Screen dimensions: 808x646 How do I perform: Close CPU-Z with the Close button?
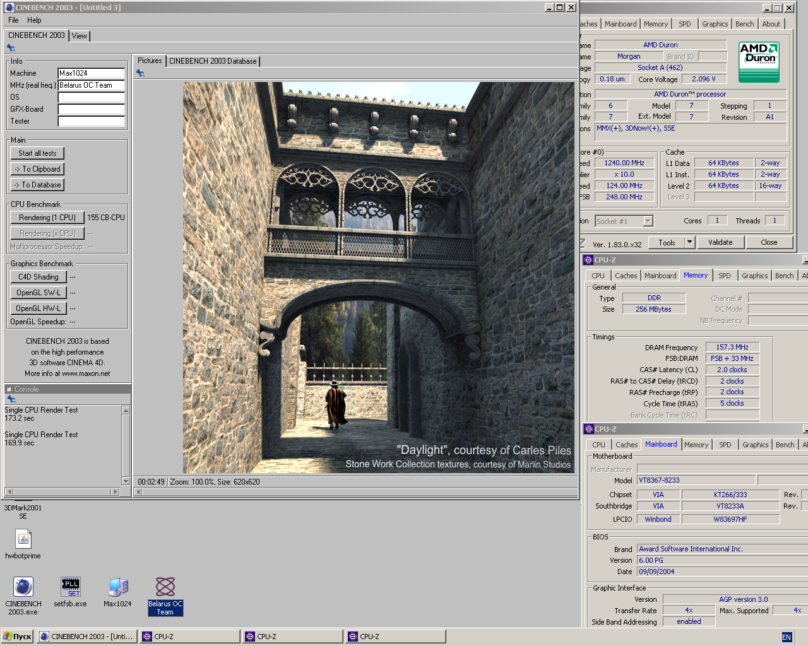pyautogui.click(x=769, y=242)
